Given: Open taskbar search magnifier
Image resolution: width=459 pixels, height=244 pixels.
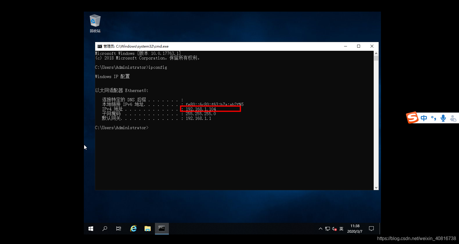Looking at the screenshot, I should (x=105, y=229).
